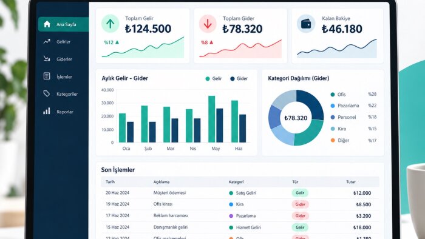425x239 pixels.
Task: Select the May income bar in chart
Action: pos(212,119)
